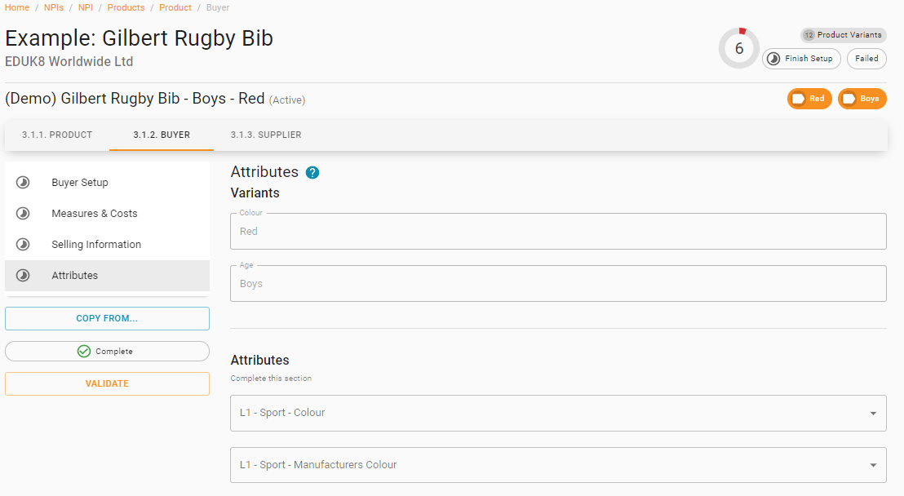The width and height of the screenshot is (904, 496).
Task: Expand the L1 - Sport - Colour dropdown
Action: coord(558,413)
